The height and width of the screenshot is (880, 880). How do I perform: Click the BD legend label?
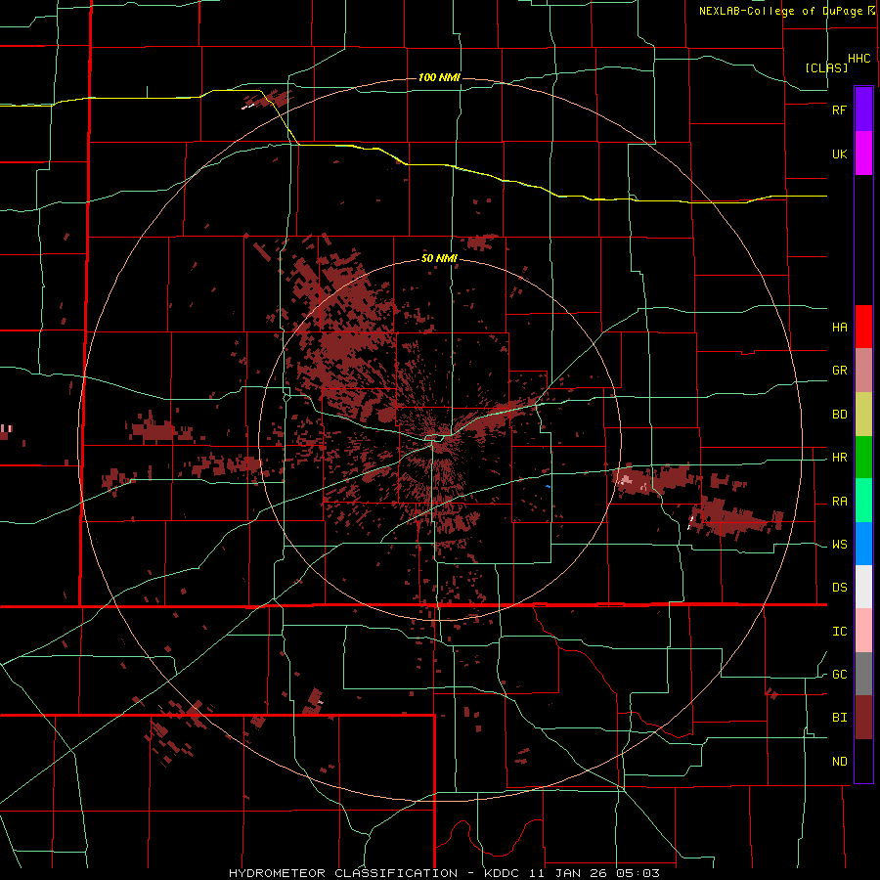click(839, 415)
